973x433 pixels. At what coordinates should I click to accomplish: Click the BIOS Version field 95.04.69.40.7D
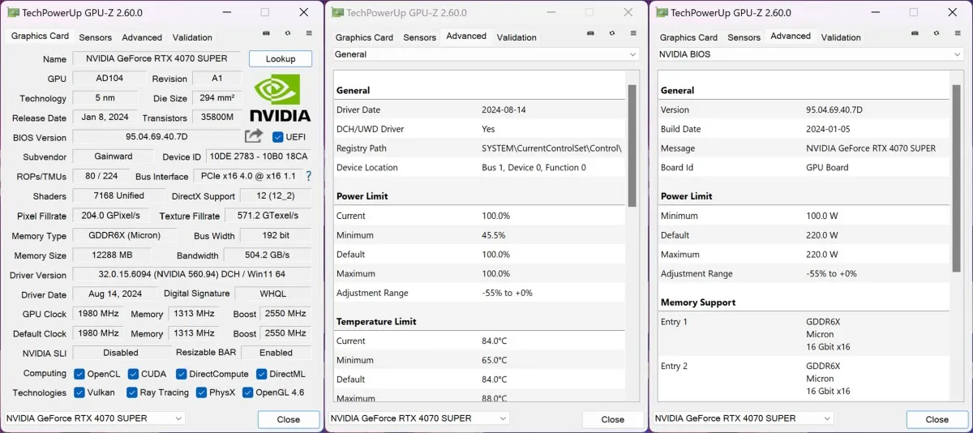(x=156, y=137)
